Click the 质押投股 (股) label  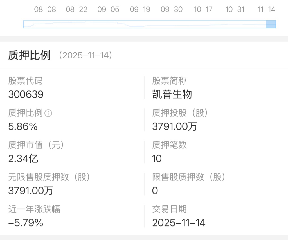point(180,113)
